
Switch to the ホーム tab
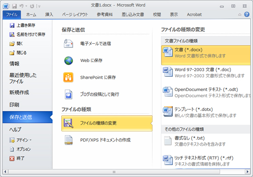pyautogui.click(x=31, y=15)
